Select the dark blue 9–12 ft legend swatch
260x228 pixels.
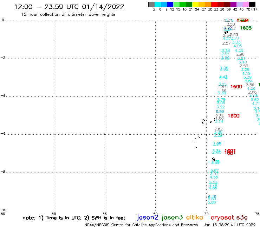[x=170, y=4]
